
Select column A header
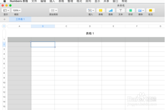point(19,26)
